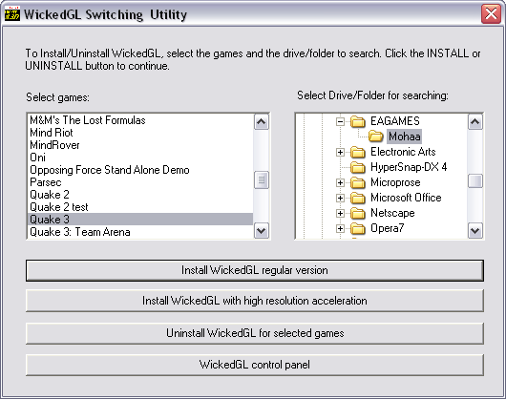The height and width of the screenshot is (400, 506).
Task: Select Quake 3: Team Arena entry
Action: (140, 232)
